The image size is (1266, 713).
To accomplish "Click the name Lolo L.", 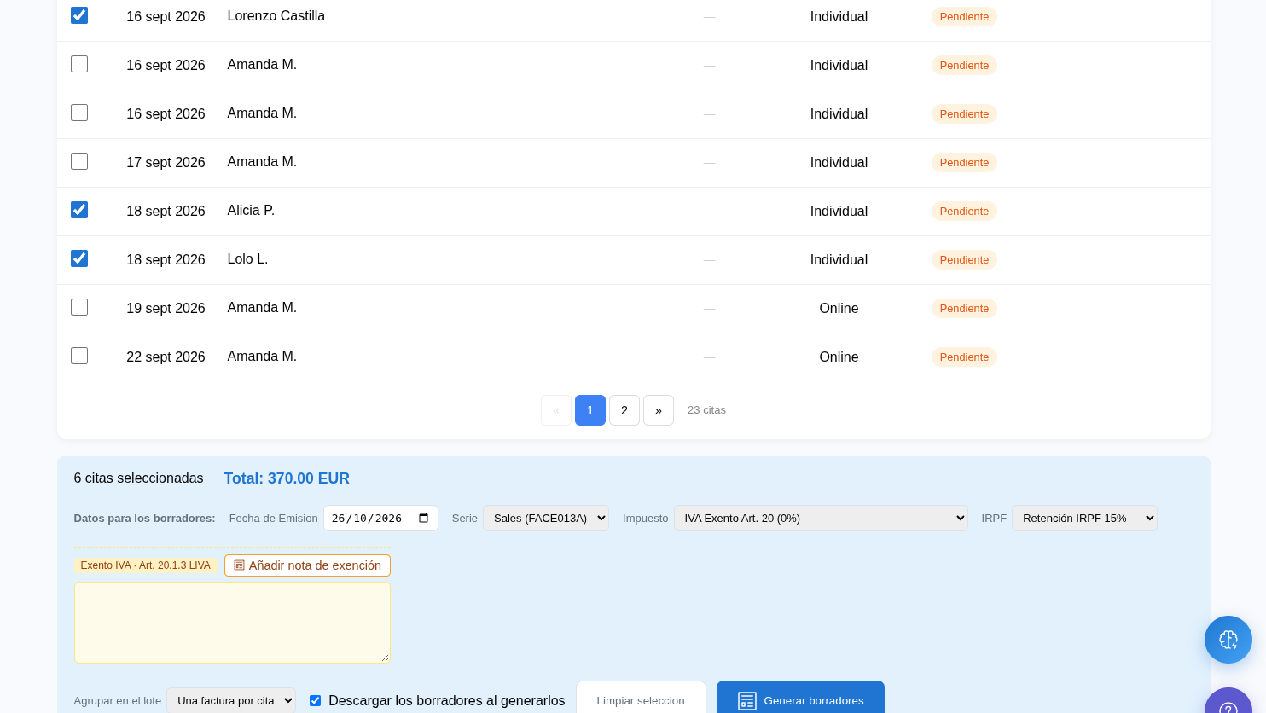I will click(247, 259).
